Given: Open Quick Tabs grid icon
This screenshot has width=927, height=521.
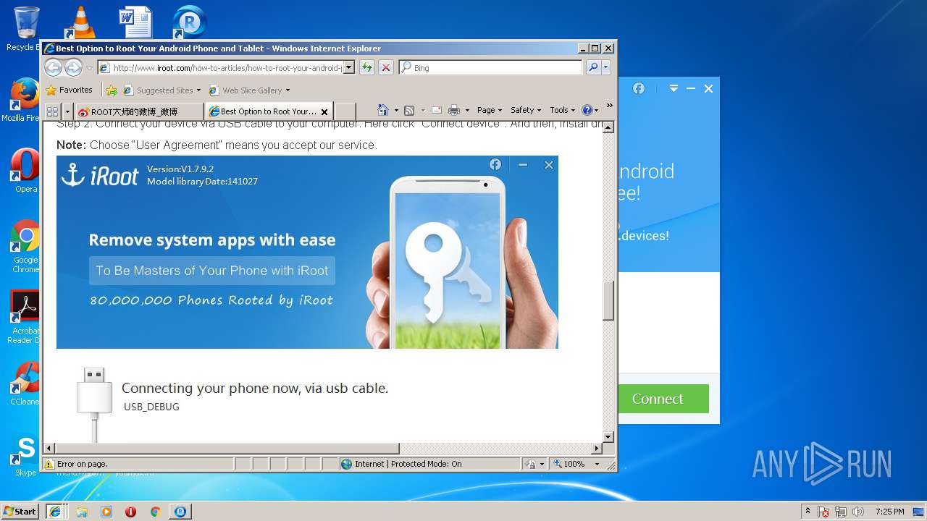Looking at the screenshot, I should (52, 111).
